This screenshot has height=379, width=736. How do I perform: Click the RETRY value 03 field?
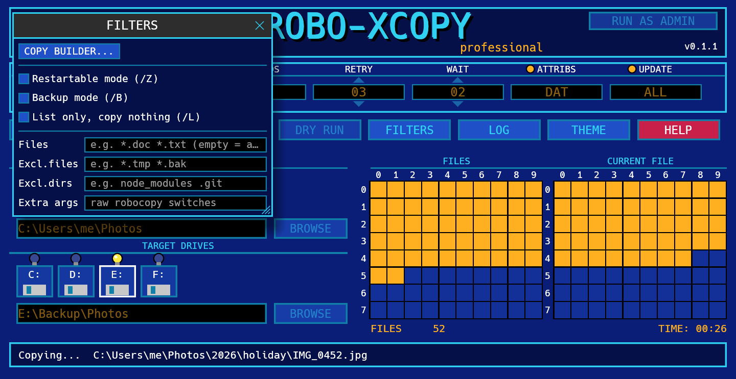[359, 92]
